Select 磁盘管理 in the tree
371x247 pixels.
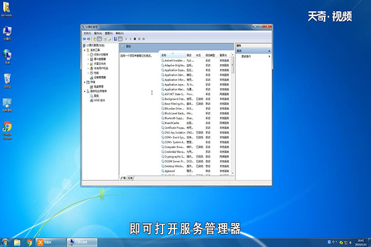click(97, 86)
